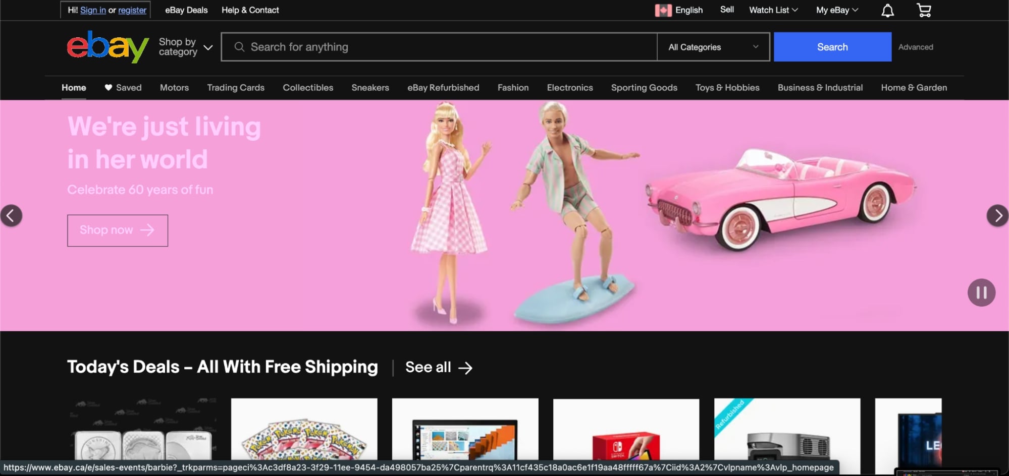The height and width of the screenshot is (476, 1009).
Task: Open the Business & Industrial tab
Action: tap(820, 88)
